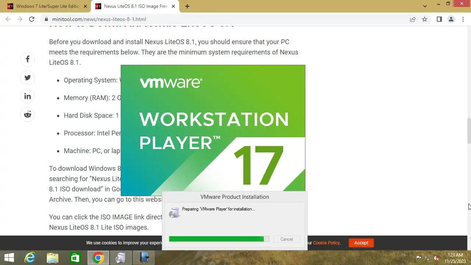Share the article on Twitter

pos(28,78)
